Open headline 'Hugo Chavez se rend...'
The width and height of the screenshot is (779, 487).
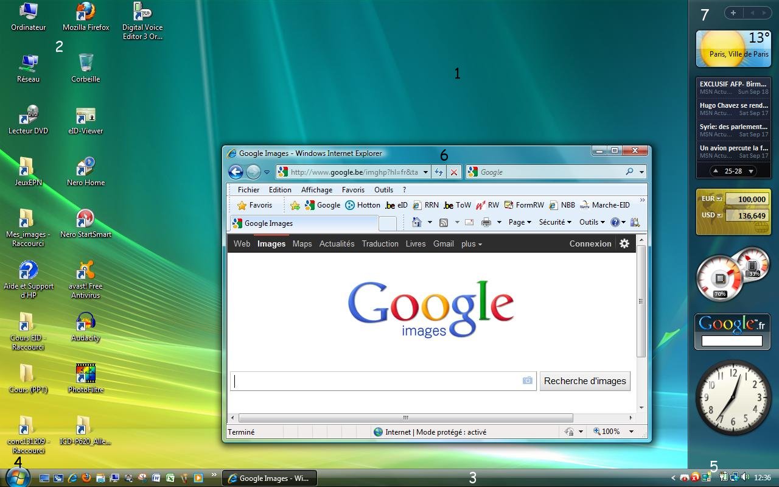pyautogui.click(x=734, y=105)
